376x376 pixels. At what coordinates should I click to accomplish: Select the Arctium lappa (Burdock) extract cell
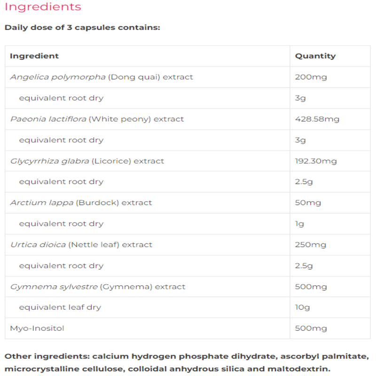(81, 203)
